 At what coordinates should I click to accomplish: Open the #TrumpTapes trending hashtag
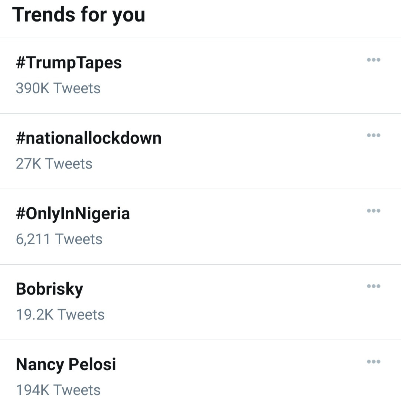click(x=69, y=63)
